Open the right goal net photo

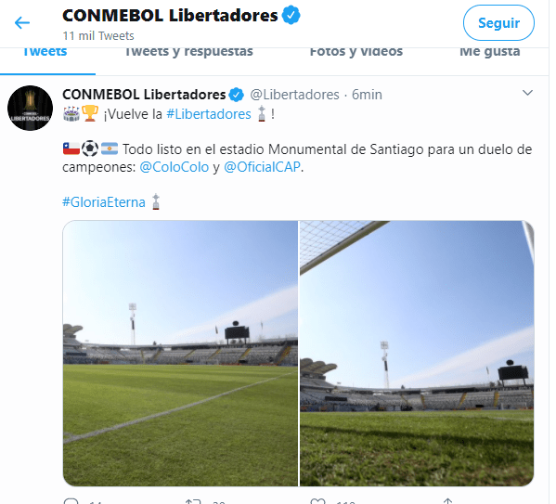coord(417,354)
